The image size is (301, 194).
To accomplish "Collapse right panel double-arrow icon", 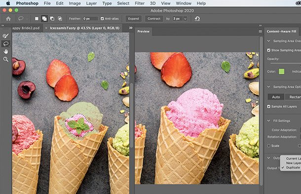I will [261, 26].
